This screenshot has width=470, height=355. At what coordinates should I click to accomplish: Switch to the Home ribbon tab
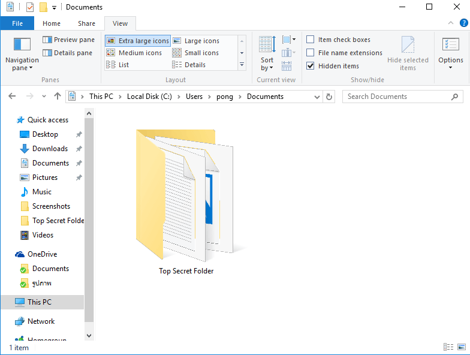point(52,23)
